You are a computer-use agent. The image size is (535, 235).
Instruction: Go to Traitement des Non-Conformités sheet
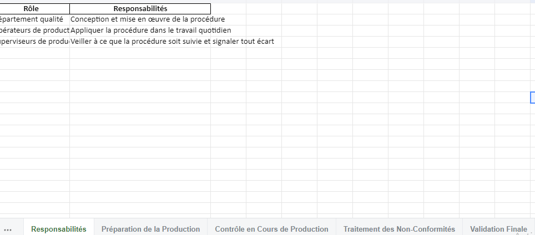click(399, 229)
